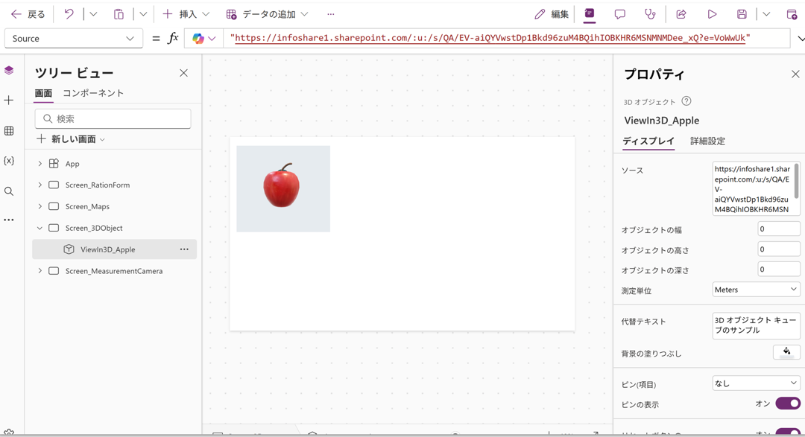Viewport: 805px width, 437px height.
Task: Open the App checker stethoscope icon
Action: (x=650, y=14)
